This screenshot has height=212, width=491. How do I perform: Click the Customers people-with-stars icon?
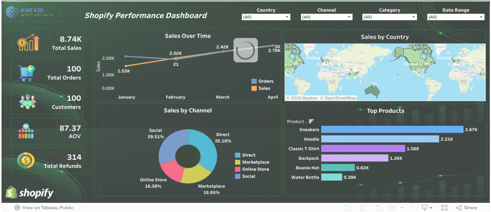coord(27,102)
